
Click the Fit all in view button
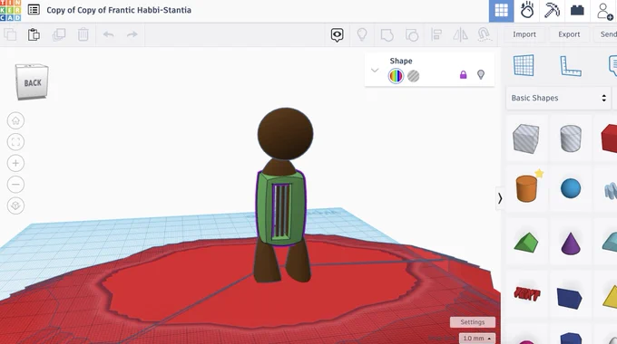(x=15, y=142)
